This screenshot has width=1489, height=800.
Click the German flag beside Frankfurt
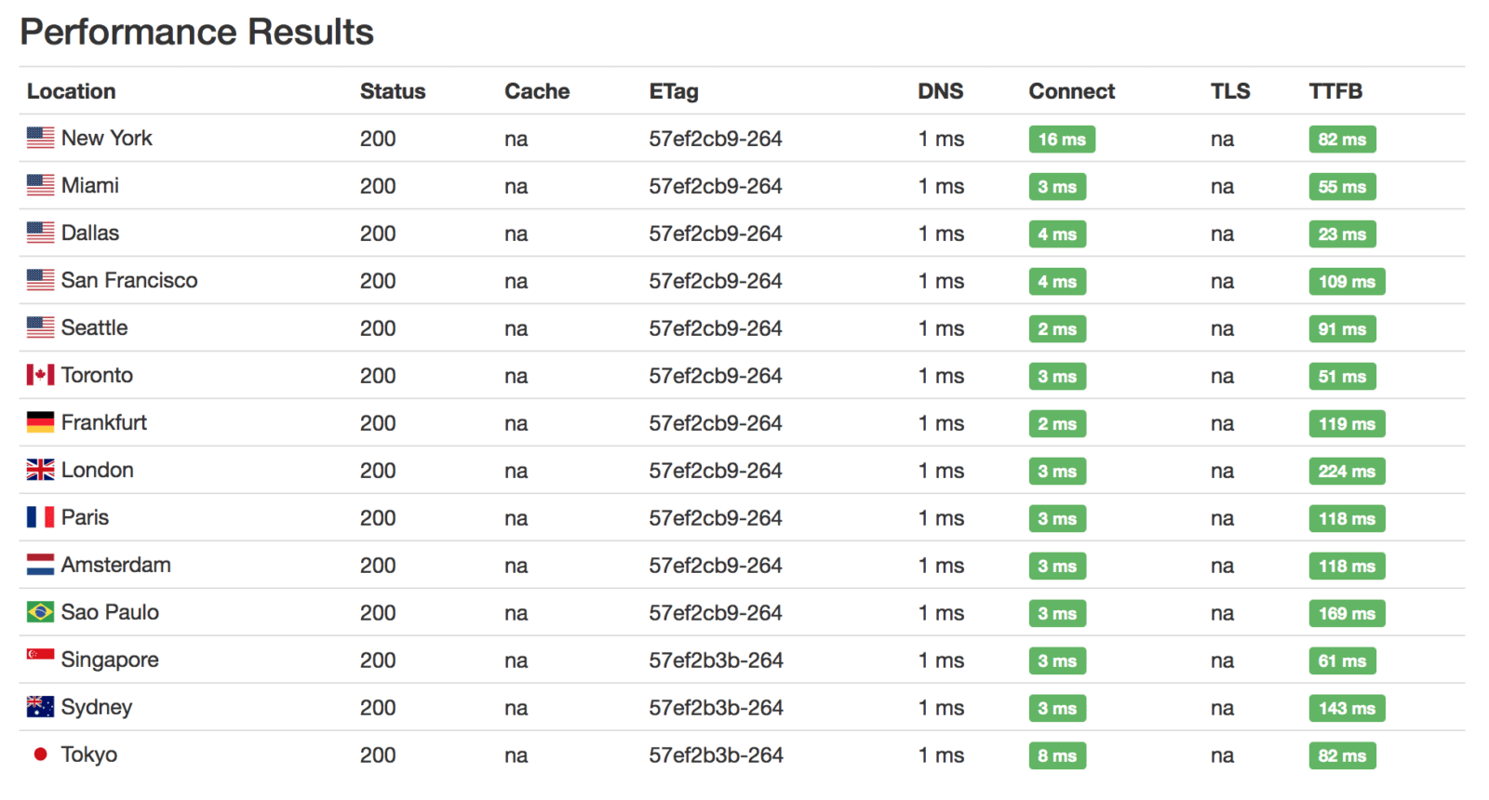tap(40, 422)
